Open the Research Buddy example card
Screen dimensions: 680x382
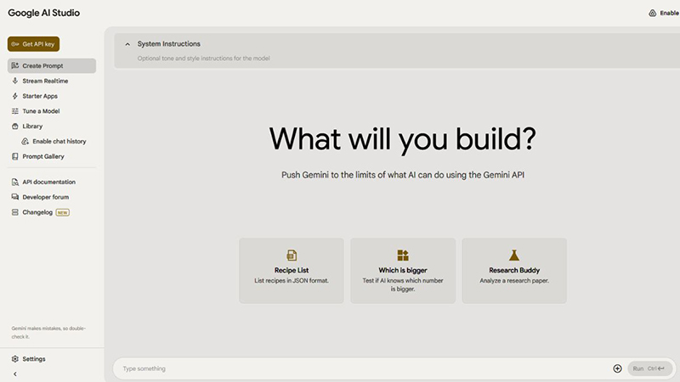click(x=514, y=270)
